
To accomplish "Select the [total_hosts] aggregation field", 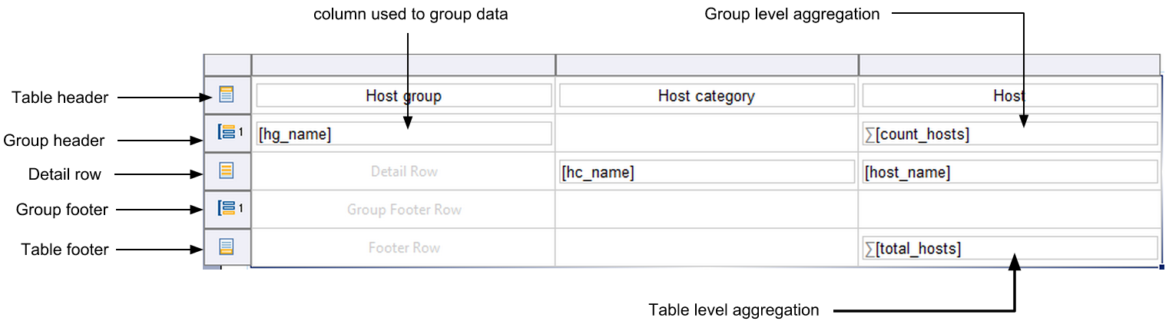I will (x=1008, y=248).
